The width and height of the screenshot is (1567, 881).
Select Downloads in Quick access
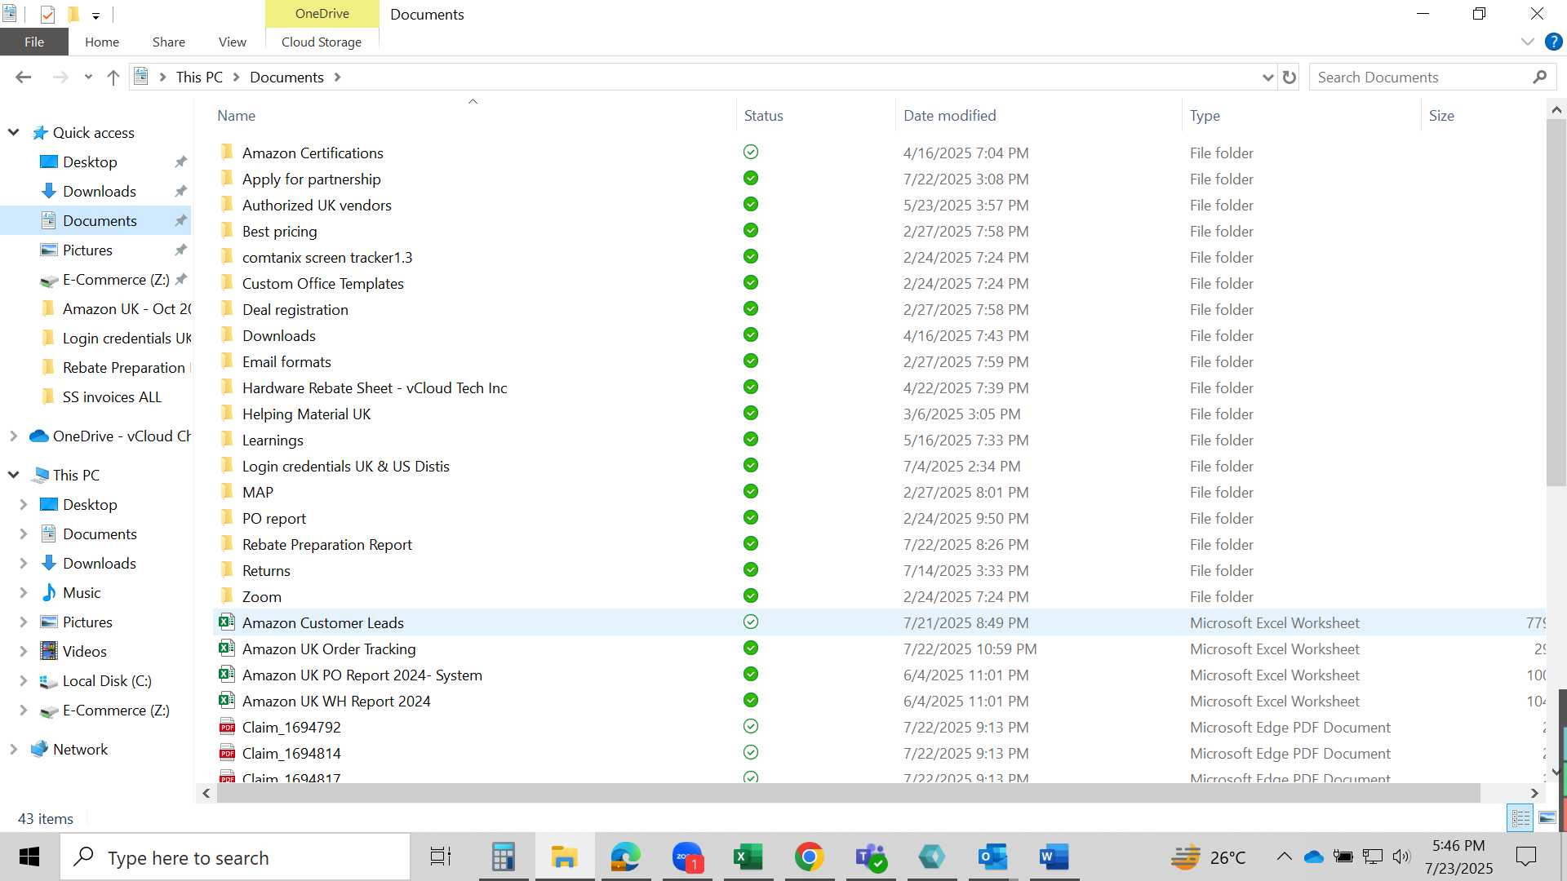[x=100, y=191]
